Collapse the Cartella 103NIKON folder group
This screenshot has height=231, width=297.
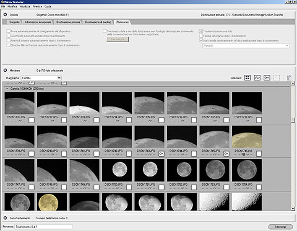(7, 89)
